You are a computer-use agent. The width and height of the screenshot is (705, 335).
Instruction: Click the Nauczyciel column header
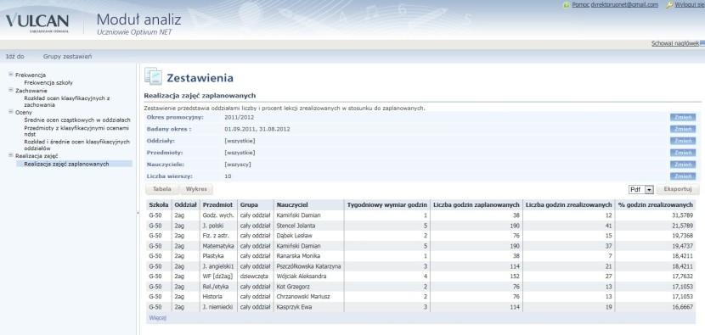tap(308, 204)
